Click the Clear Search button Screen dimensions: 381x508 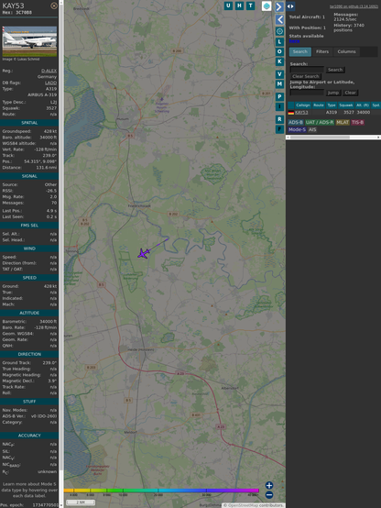click(306, 76)
